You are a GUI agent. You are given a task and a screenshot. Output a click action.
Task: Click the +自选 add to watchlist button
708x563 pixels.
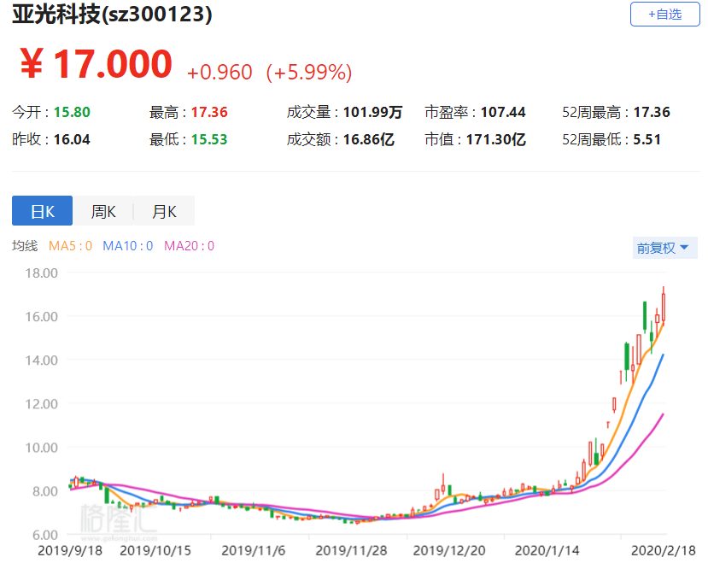pos(664,15)
